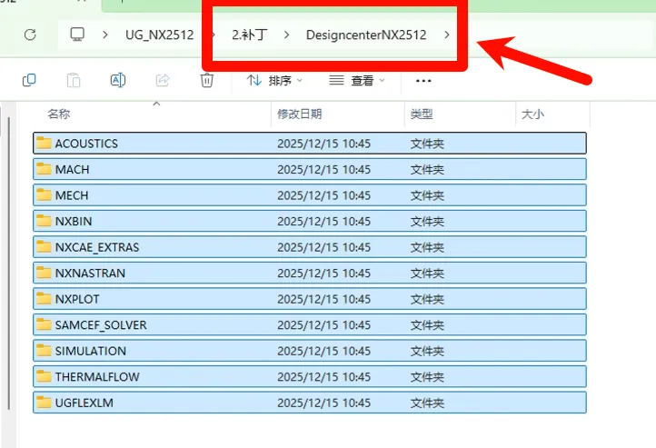
Task: Click the copy icon in the toolbar
Action: [x=29, y=80]
